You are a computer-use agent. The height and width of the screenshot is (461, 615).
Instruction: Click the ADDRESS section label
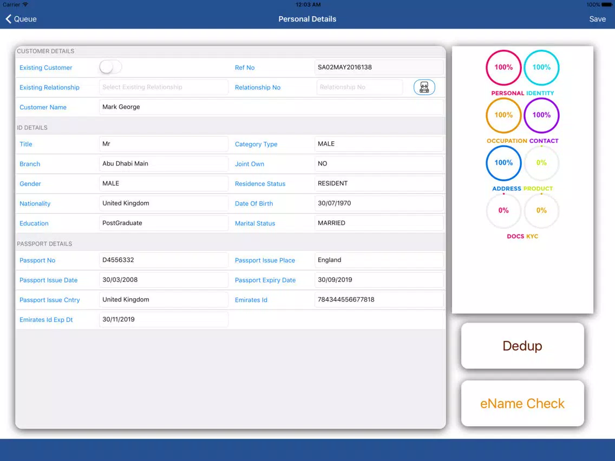coord(506,188)
